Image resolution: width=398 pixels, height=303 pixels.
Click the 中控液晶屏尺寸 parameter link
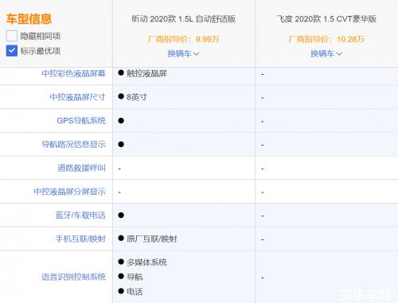tap(77, 97)
